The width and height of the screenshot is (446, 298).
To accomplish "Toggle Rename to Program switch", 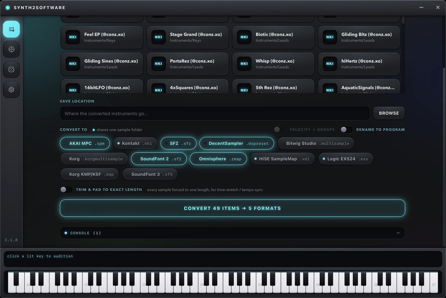I will click(x=346, y=130).
